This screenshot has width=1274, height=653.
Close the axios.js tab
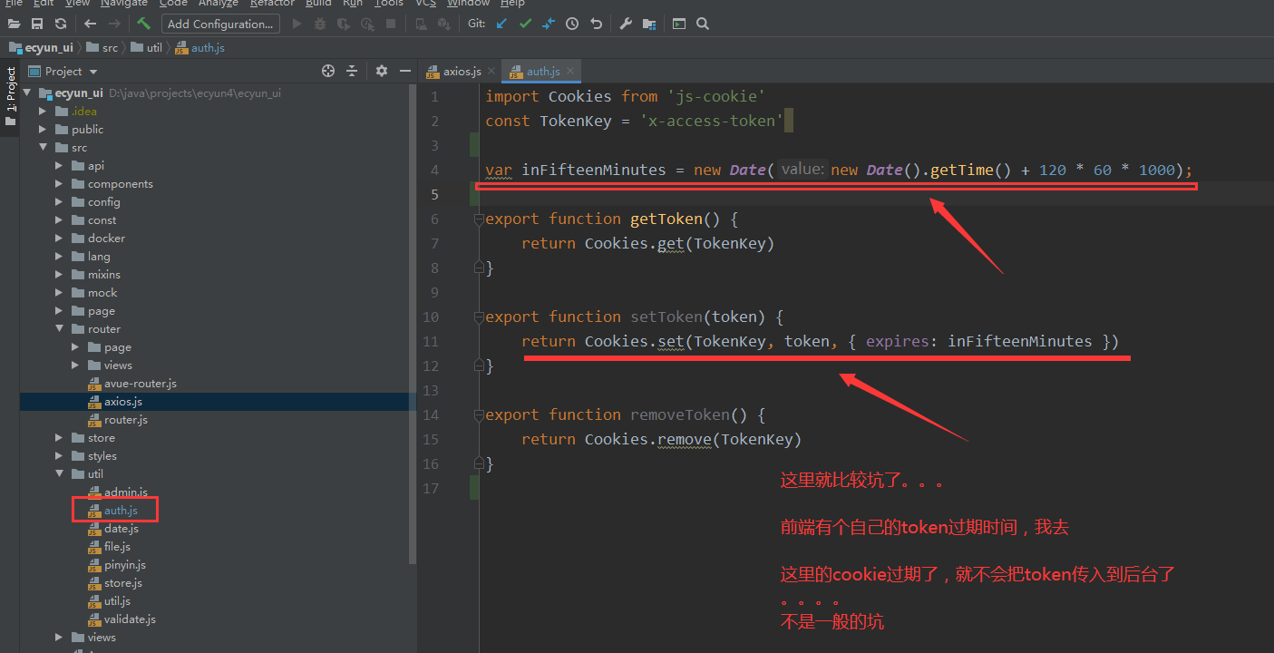click(491, 71)
